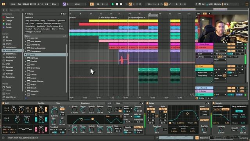The height and width of the screenshot is (141, 250).
Task: Arm the Vocal track for recording
Action: pos(242,70)
